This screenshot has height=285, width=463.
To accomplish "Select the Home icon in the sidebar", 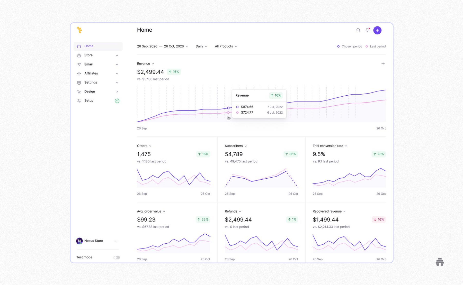I will (79, 46).
